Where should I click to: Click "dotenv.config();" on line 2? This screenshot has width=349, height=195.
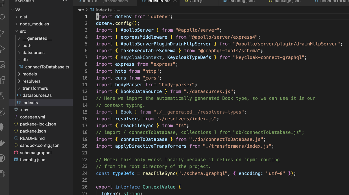point(118,23)
